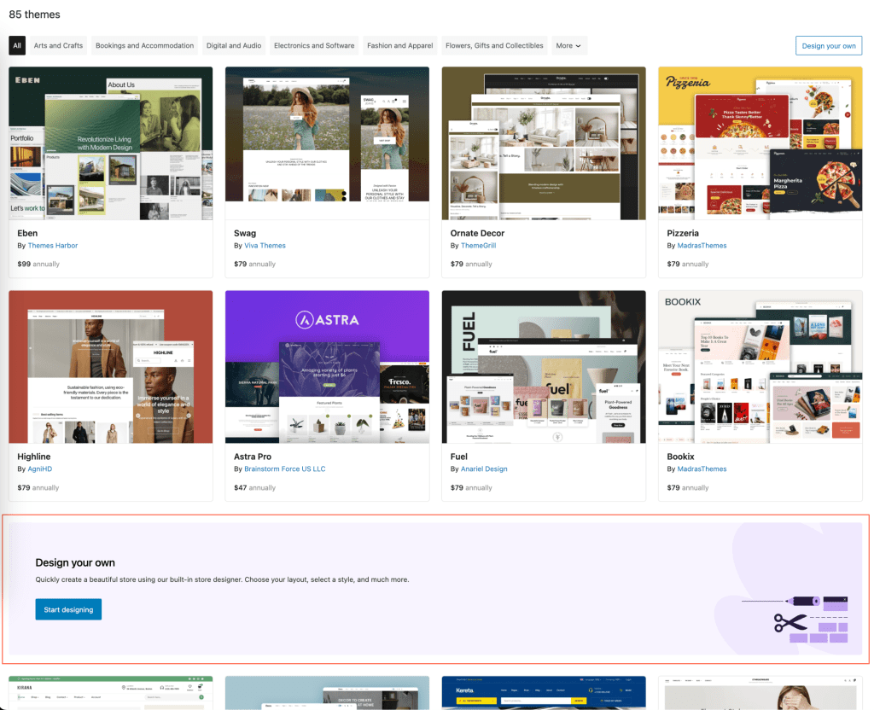Show Flowers, Gifts and Collectibles themes
874x710 pixels.
tap(494, 46)
